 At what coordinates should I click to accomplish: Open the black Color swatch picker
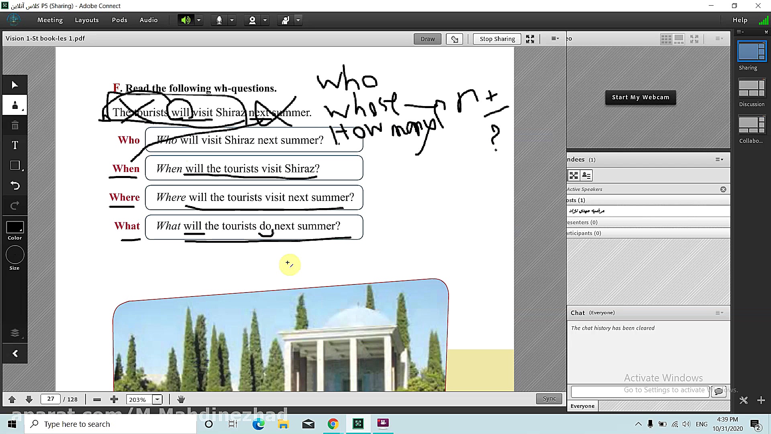point(15,227)
